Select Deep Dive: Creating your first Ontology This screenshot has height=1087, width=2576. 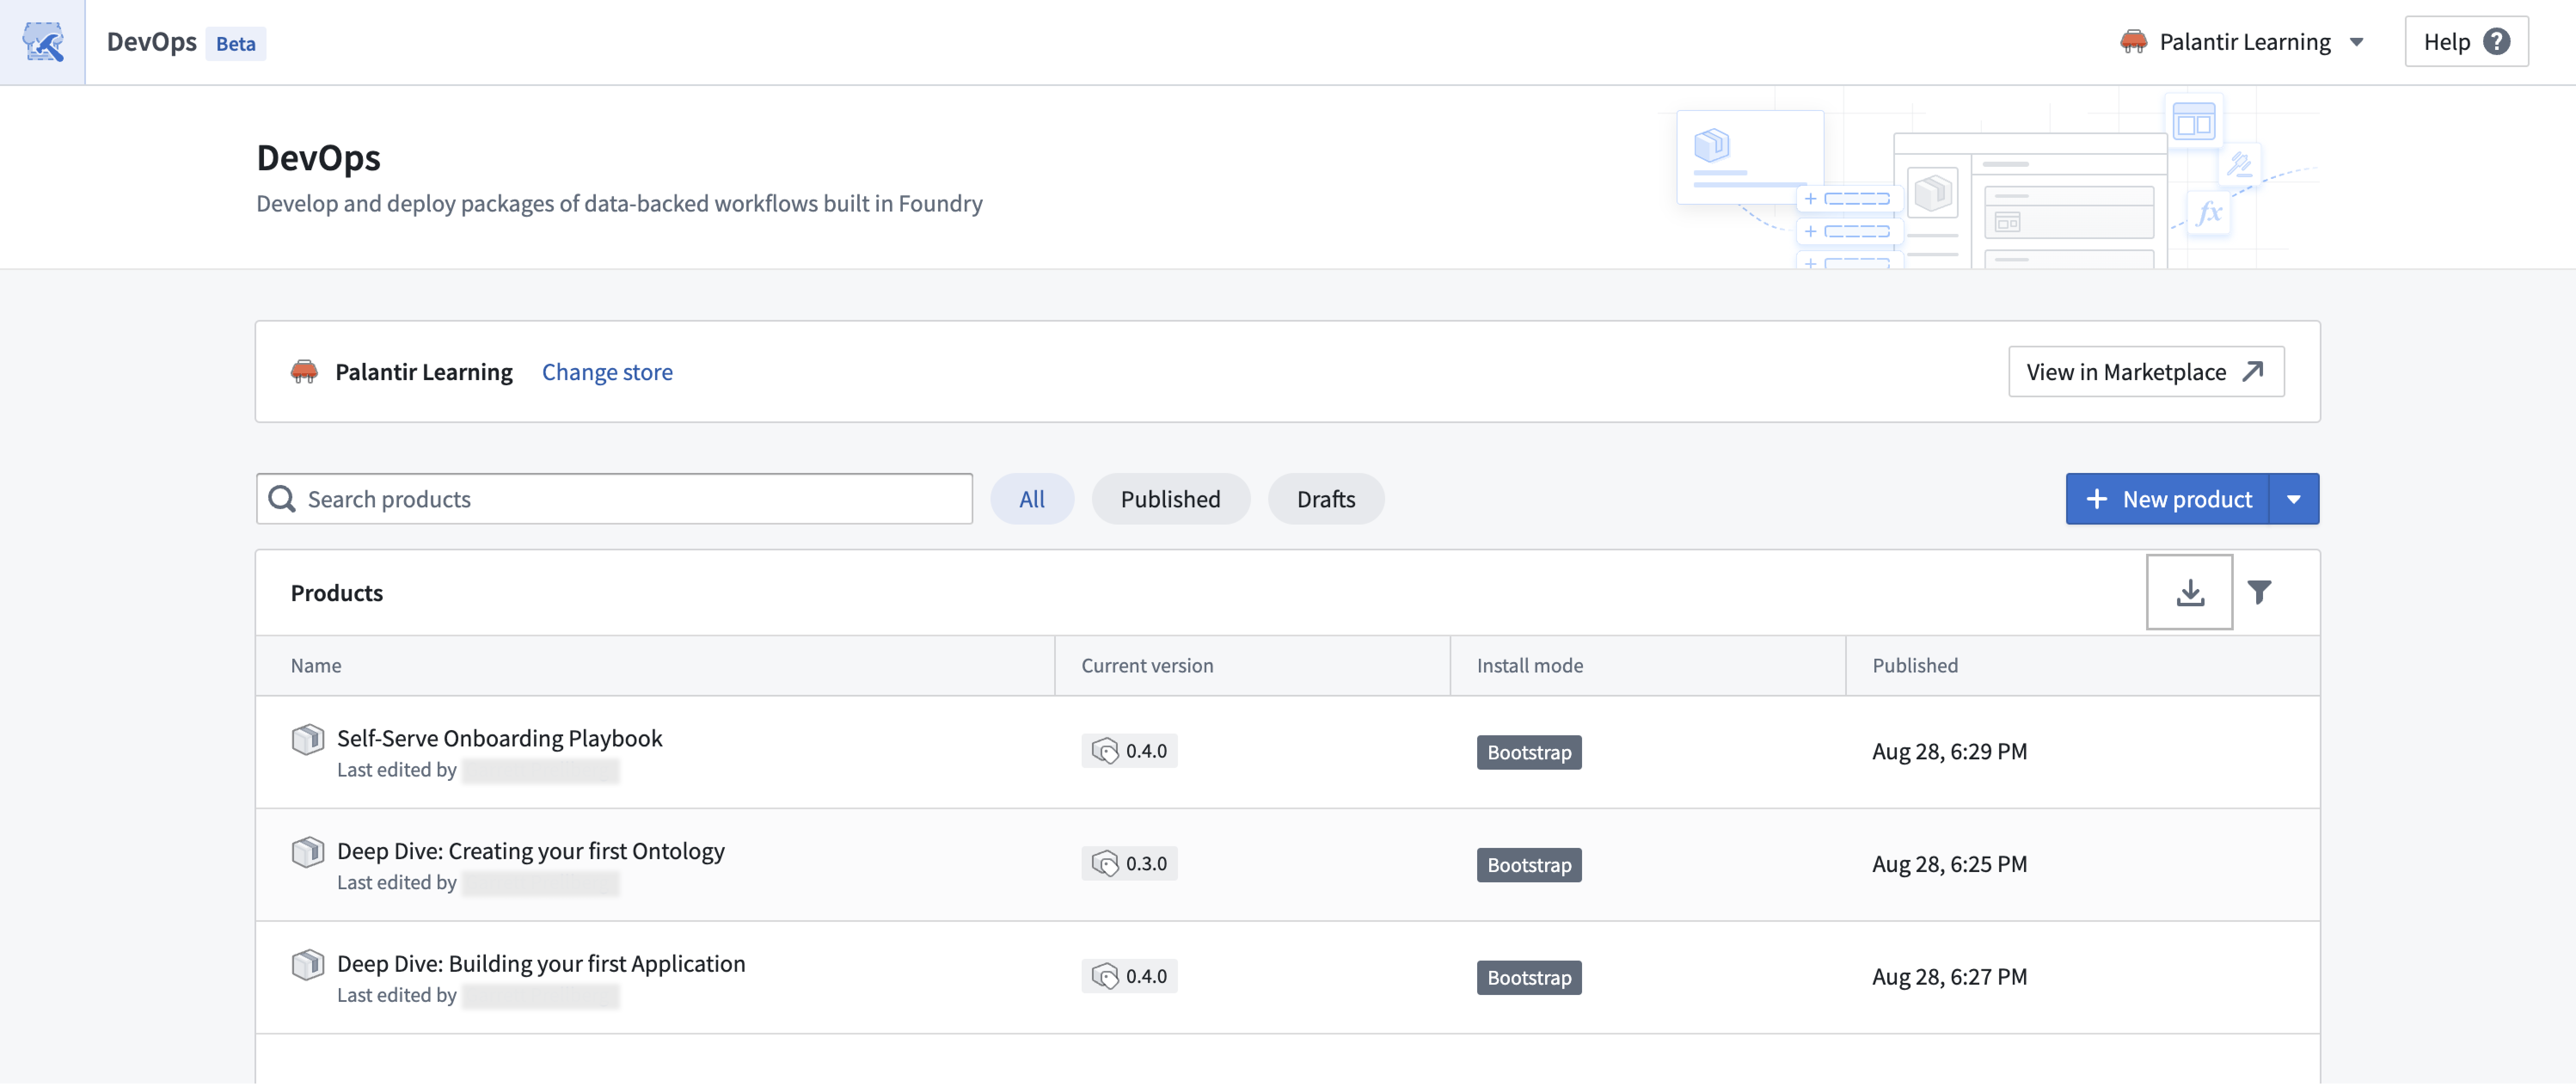click(x=529, y=851)
